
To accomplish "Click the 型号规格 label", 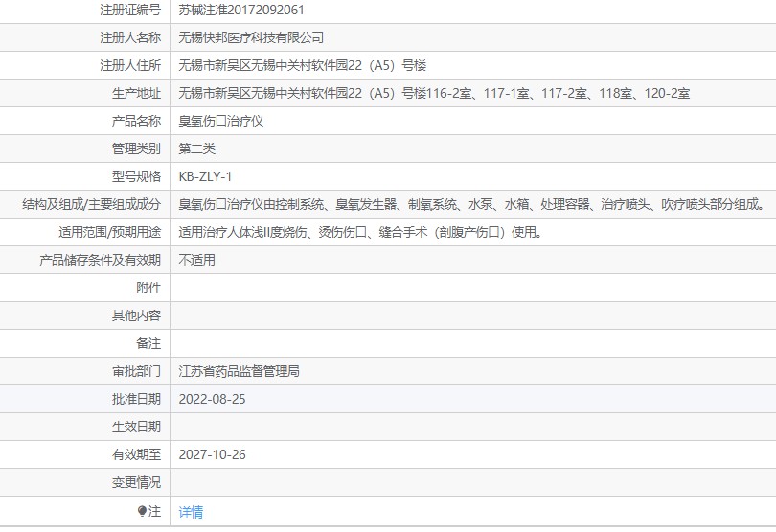I will coord(136,176).
